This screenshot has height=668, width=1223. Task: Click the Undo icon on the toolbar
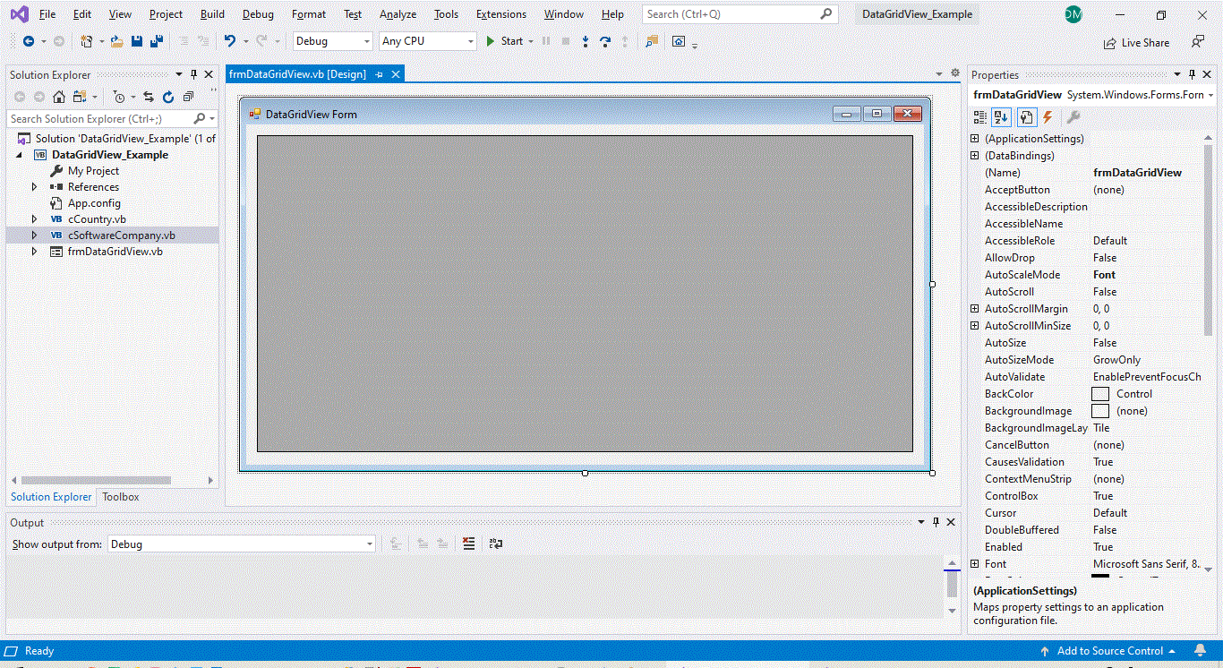pyautogui.click(x=231, y=41)
